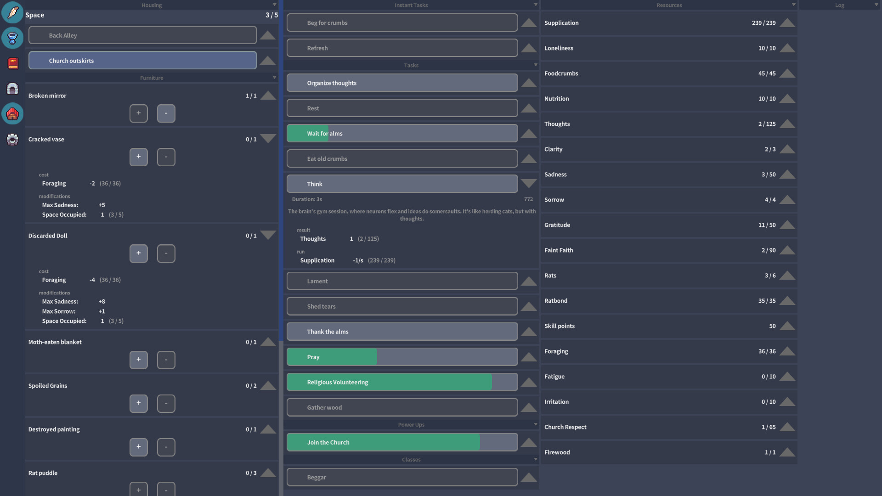This screenshot has height=496, width=882.
Task: Select the quill icon in the sidebar
Action: [12, 12]
